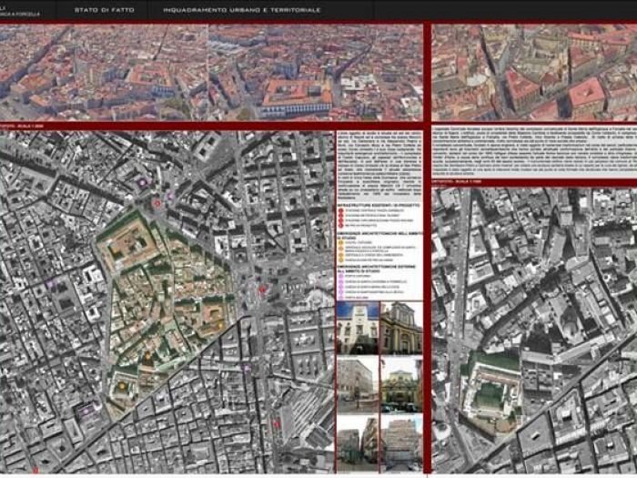This screenshot has height=478, width=637.
Task: Click the orange marker in the lower middle of the study area
Action: 147,357
